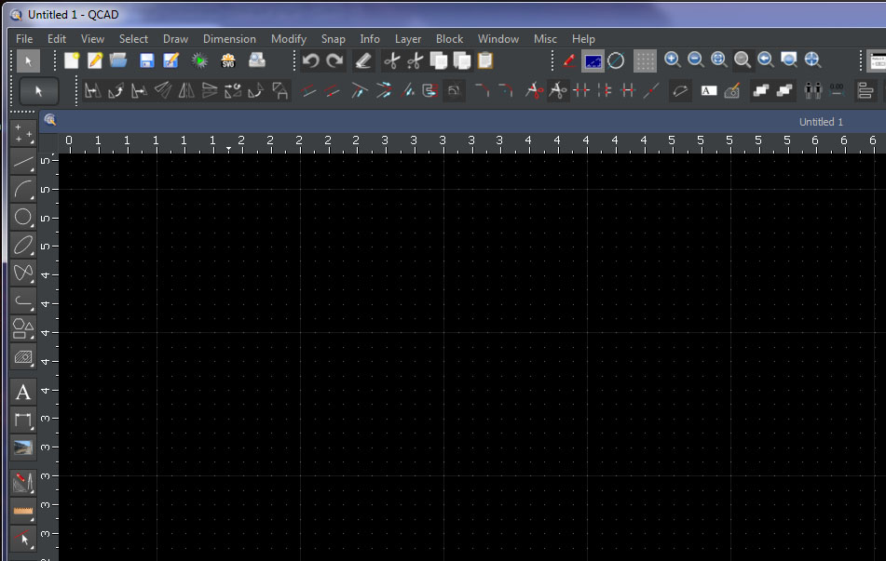
Task: Click the Align bars icon
Action: [866, 90]
